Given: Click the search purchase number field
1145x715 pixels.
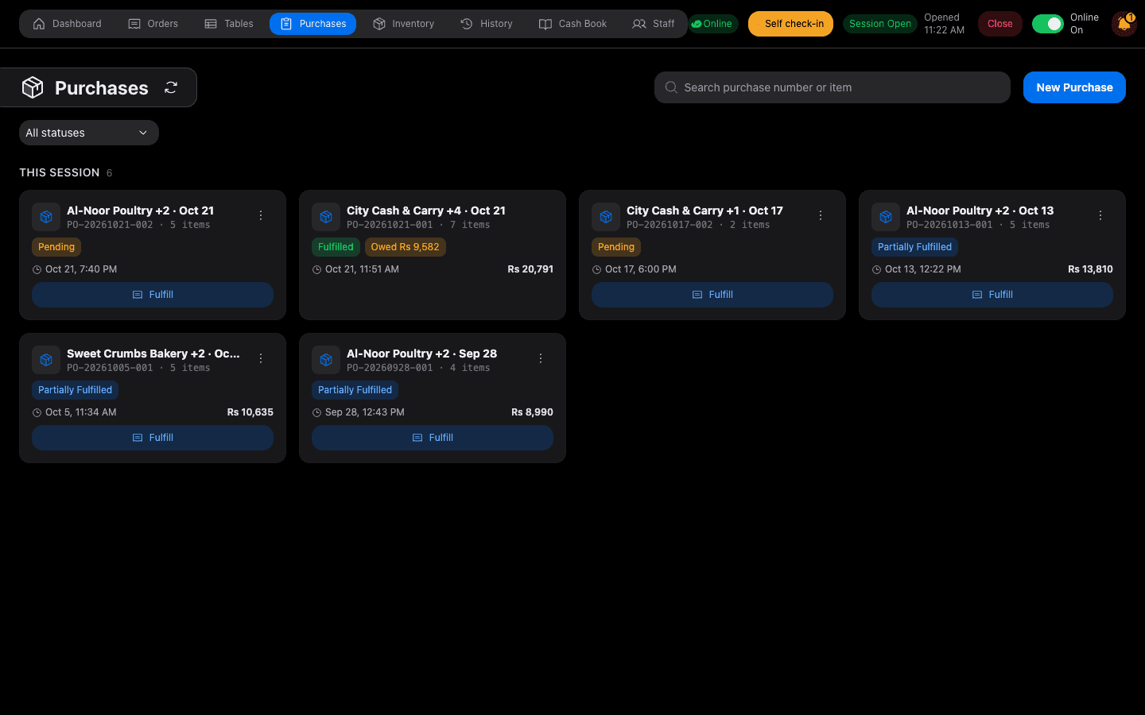Looking at the screenshot, I should coord(833,87).
